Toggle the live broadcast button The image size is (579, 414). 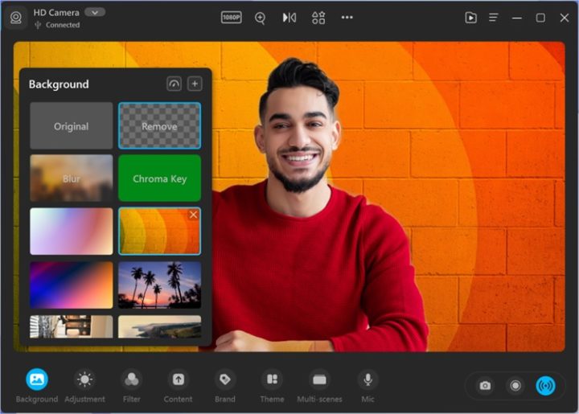(545, 386)
